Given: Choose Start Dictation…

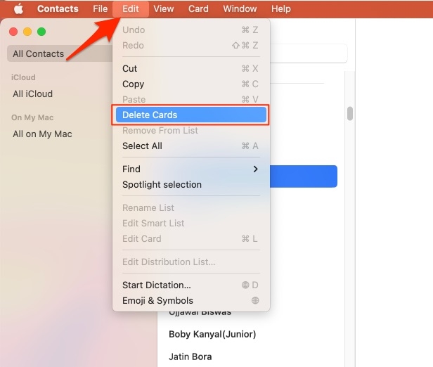Looking at the screenshot, I should pos(190,285).
